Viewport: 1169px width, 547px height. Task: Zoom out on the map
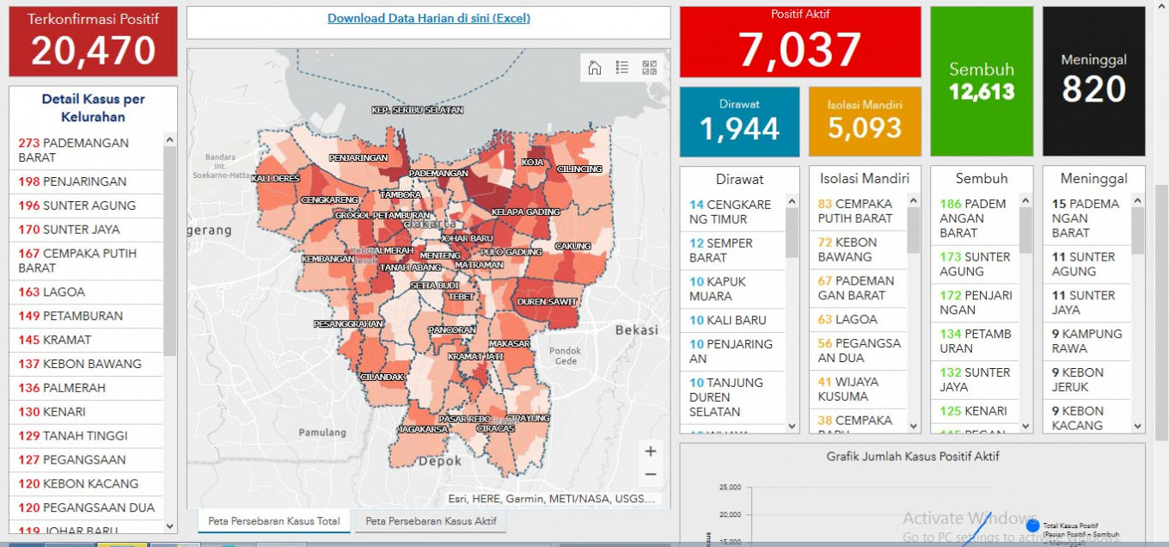click(x=651, y=474)
